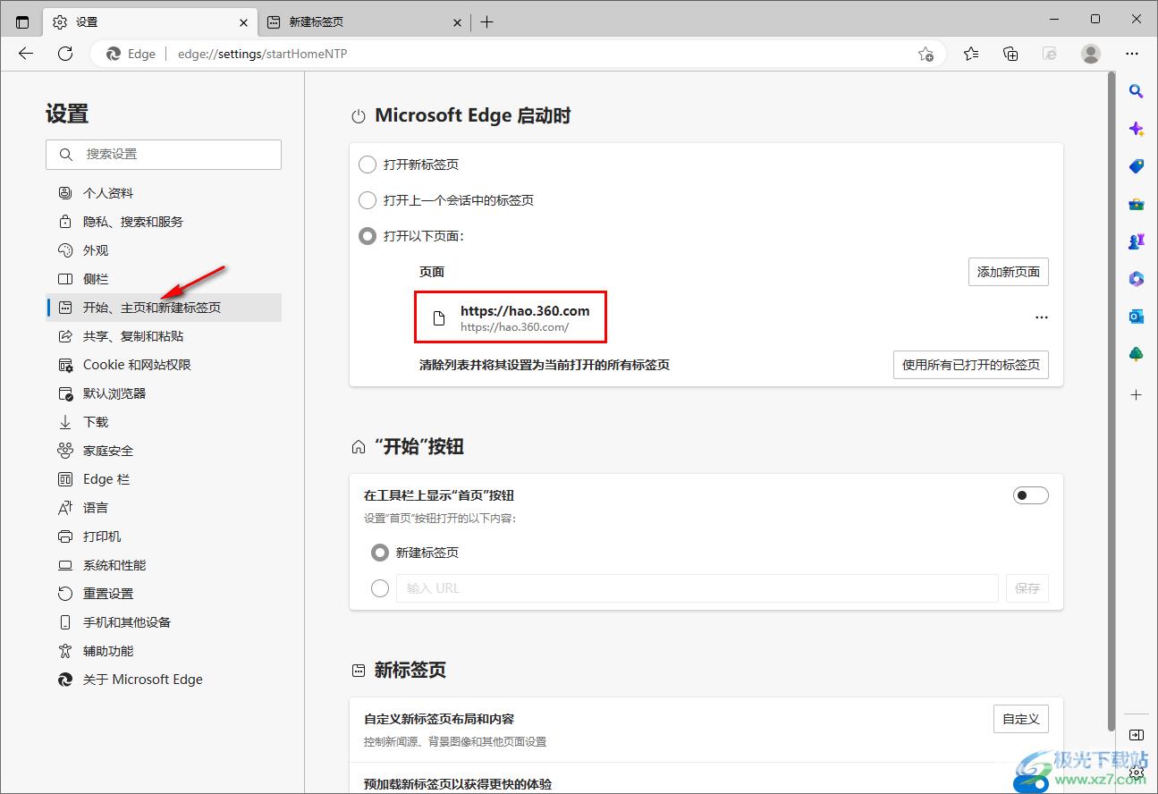Viewport: 1158px width, 794px height.
Task: Open the Collections toolbar icon
Action: pos(1010,54)
